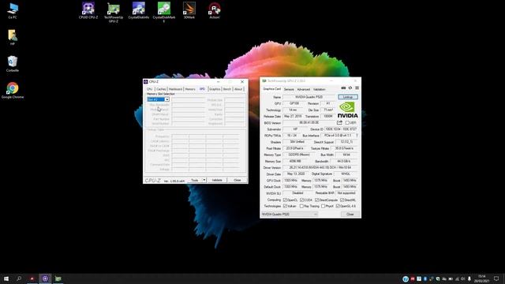Switch to Memory tab in CPU-Z
The width and height of the screenshot is (505, 284).
[x=190, y=89]
